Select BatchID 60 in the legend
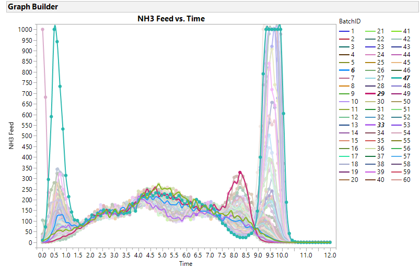420x270 pixels. point(401,180)
